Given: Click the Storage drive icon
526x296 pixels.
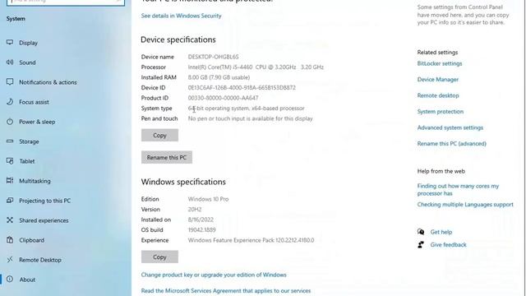Looking at the screenshot, I should (x=10, y=141).
